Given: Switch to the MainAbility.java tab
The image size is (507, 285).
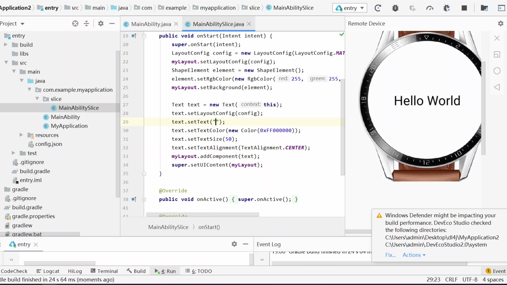Looking at the screenshot, I should (x=151, y=24).
